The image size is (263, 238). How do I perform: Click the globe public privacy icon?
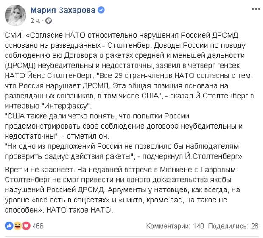point(48,21)
